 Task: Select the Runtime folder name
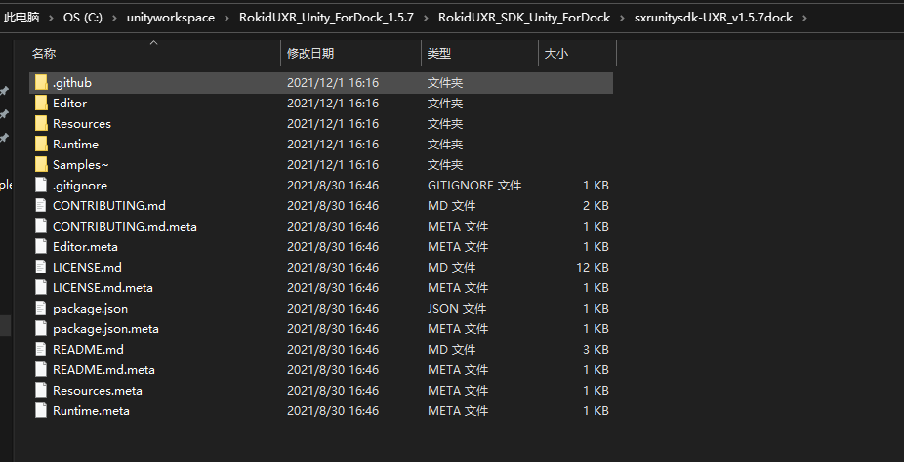(x=75, y=145)
